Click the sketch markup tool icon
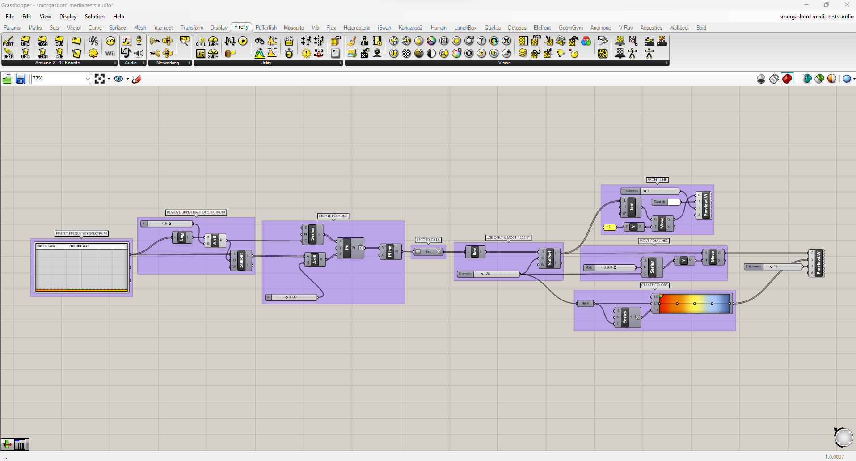Screen dimensions: 856x461 click(137, 79)
